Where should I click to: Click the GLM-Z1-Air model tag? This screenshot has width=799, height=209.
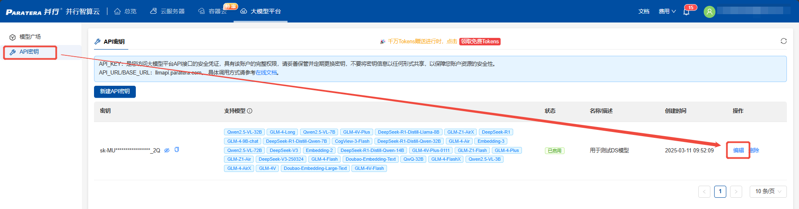239,159
